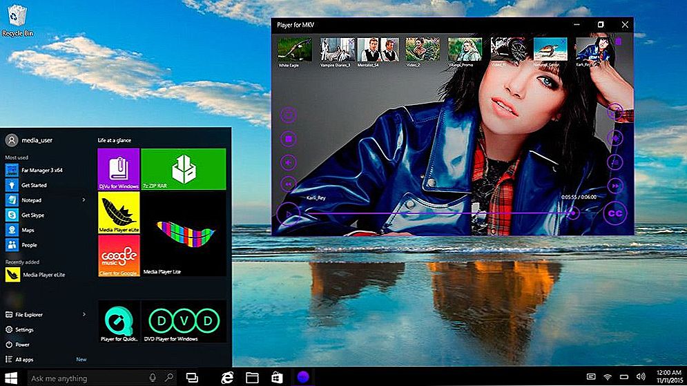This screenshot has height=386, width=687.
Task: Click the Life at a glance heading
Action: [x=115, y=140]
